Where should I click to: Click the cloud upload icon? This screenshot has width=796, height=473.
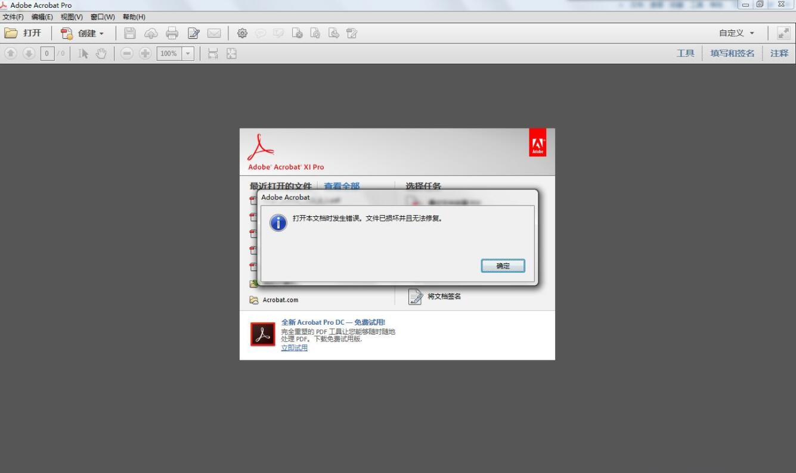tap(151, 33)
